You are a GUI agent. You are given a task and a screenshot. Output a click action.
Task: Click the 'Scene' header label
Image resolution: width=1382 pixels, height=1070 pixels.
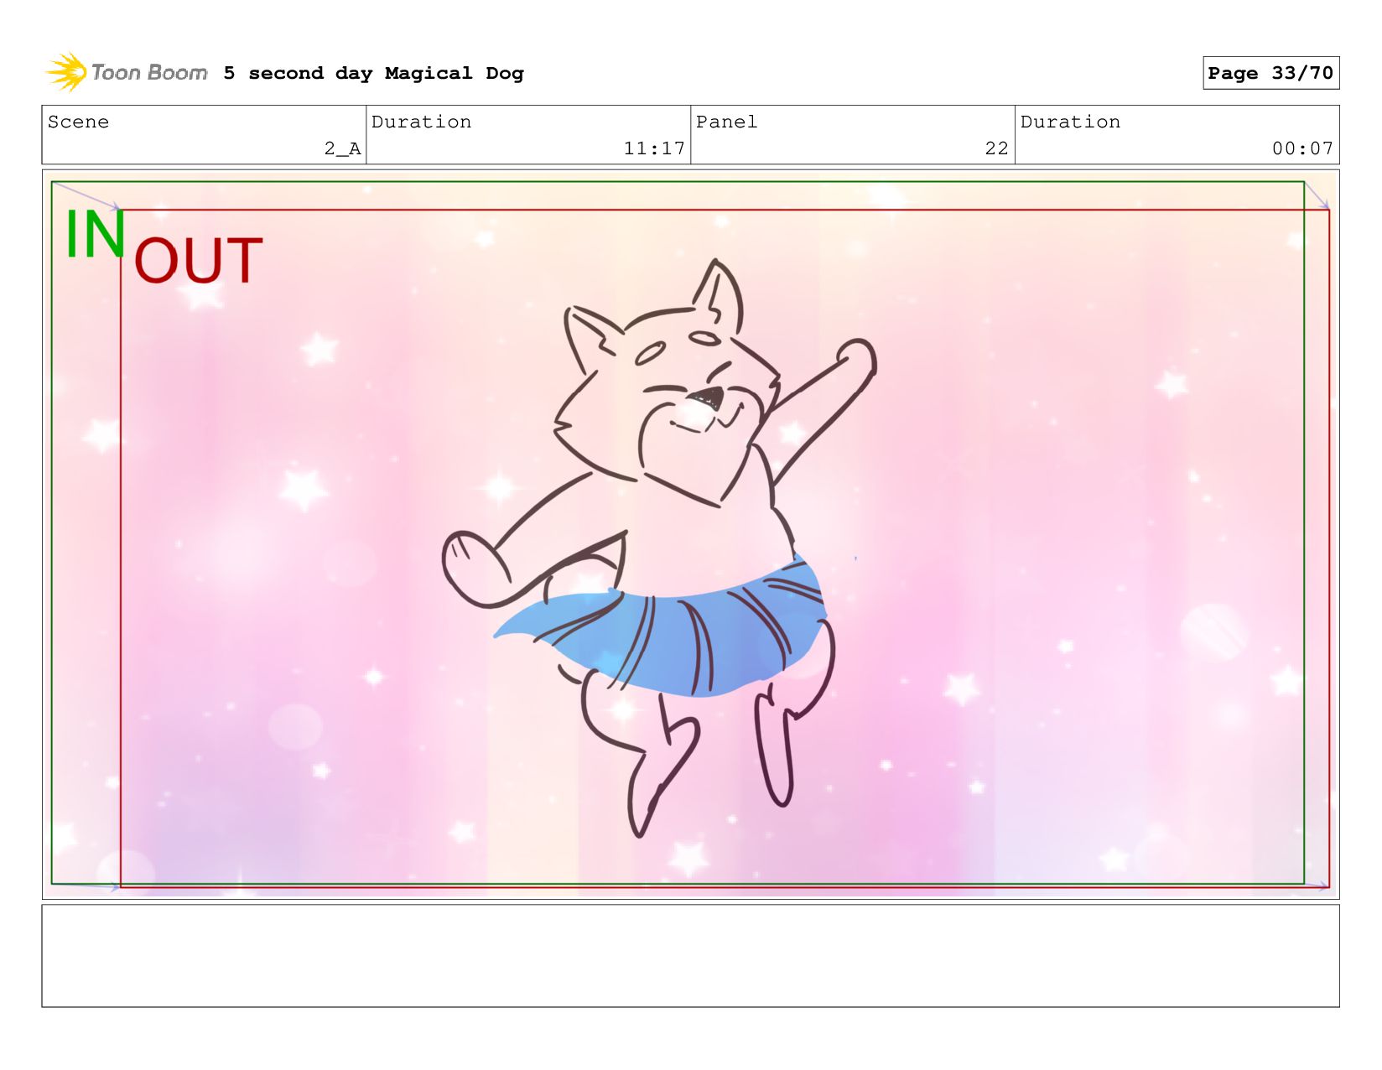tap(78, 122)
